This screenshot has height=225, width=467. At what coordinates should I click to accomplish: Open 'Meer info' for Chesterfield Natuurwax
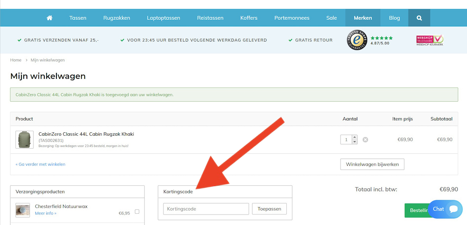click(x=46, y=213)
